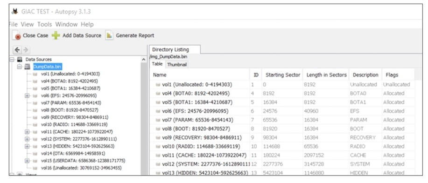Viewport: 428px width, 183px height.
Task: Select vol4 BOTA0 in the tree
Action: point(70,81)
